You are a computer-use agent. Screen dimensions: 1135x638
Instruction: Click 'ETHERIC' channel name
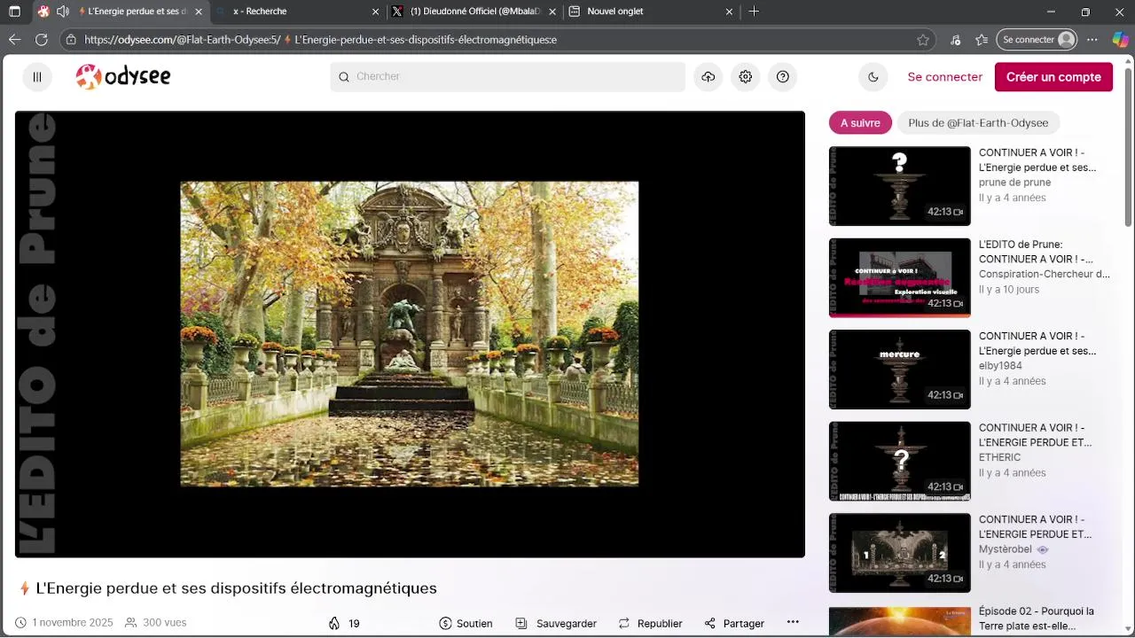click(x=999, y=458)
